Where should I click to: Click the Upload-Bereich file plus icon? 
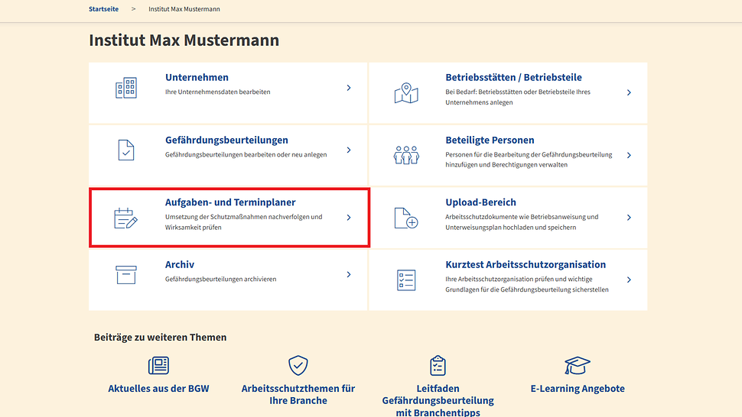click(406, 218)
